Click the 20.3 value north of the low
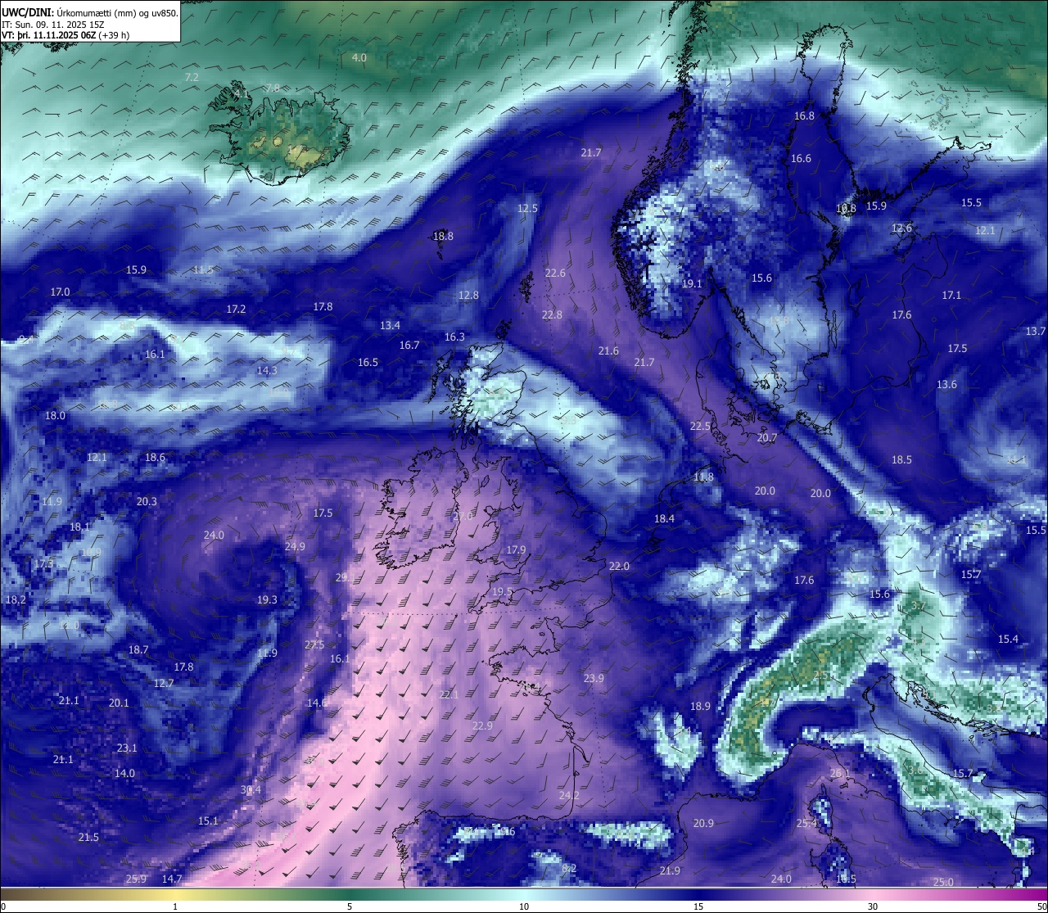This screenshot has height=913, width=1048. coord(147,502)
